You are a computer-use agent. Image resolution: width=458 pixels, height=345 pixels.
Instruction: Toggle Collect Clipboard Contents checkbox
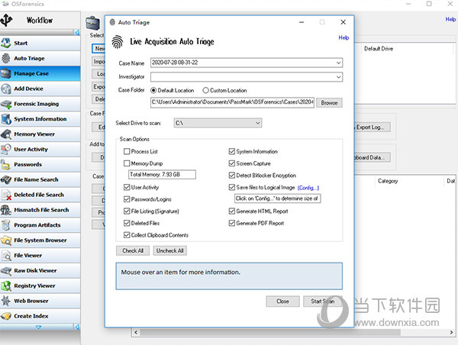click(x=127, y=235)
